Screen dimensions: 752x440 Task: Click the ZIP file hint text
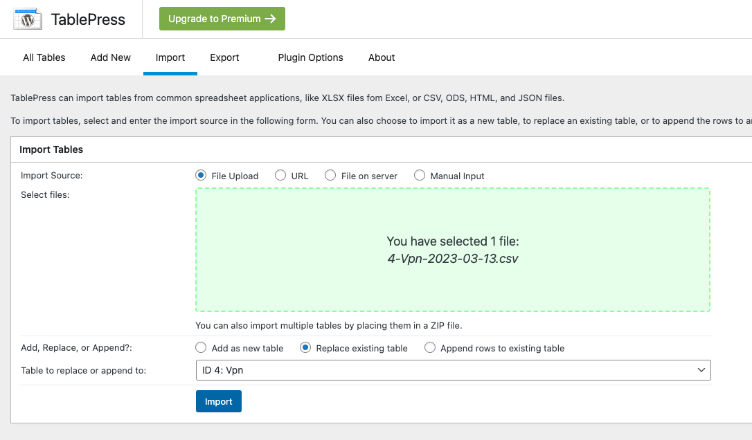tap(328, 325)
